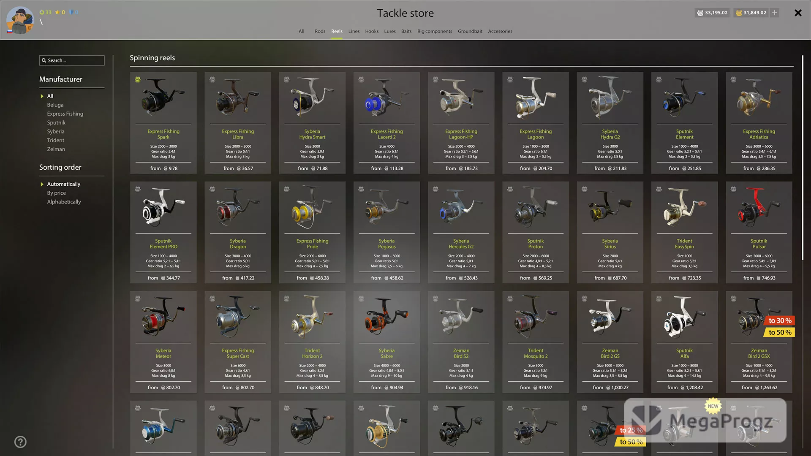
Task: Open the help question mark icon
Action: (20, 442)
